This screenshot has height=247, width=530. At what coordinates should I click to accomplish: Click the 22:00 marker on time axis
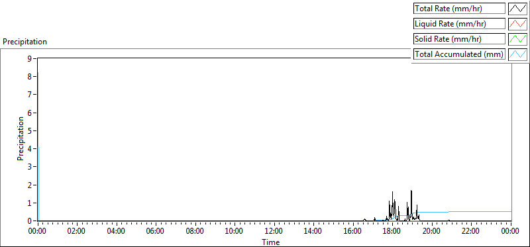[x=471, y=232]
